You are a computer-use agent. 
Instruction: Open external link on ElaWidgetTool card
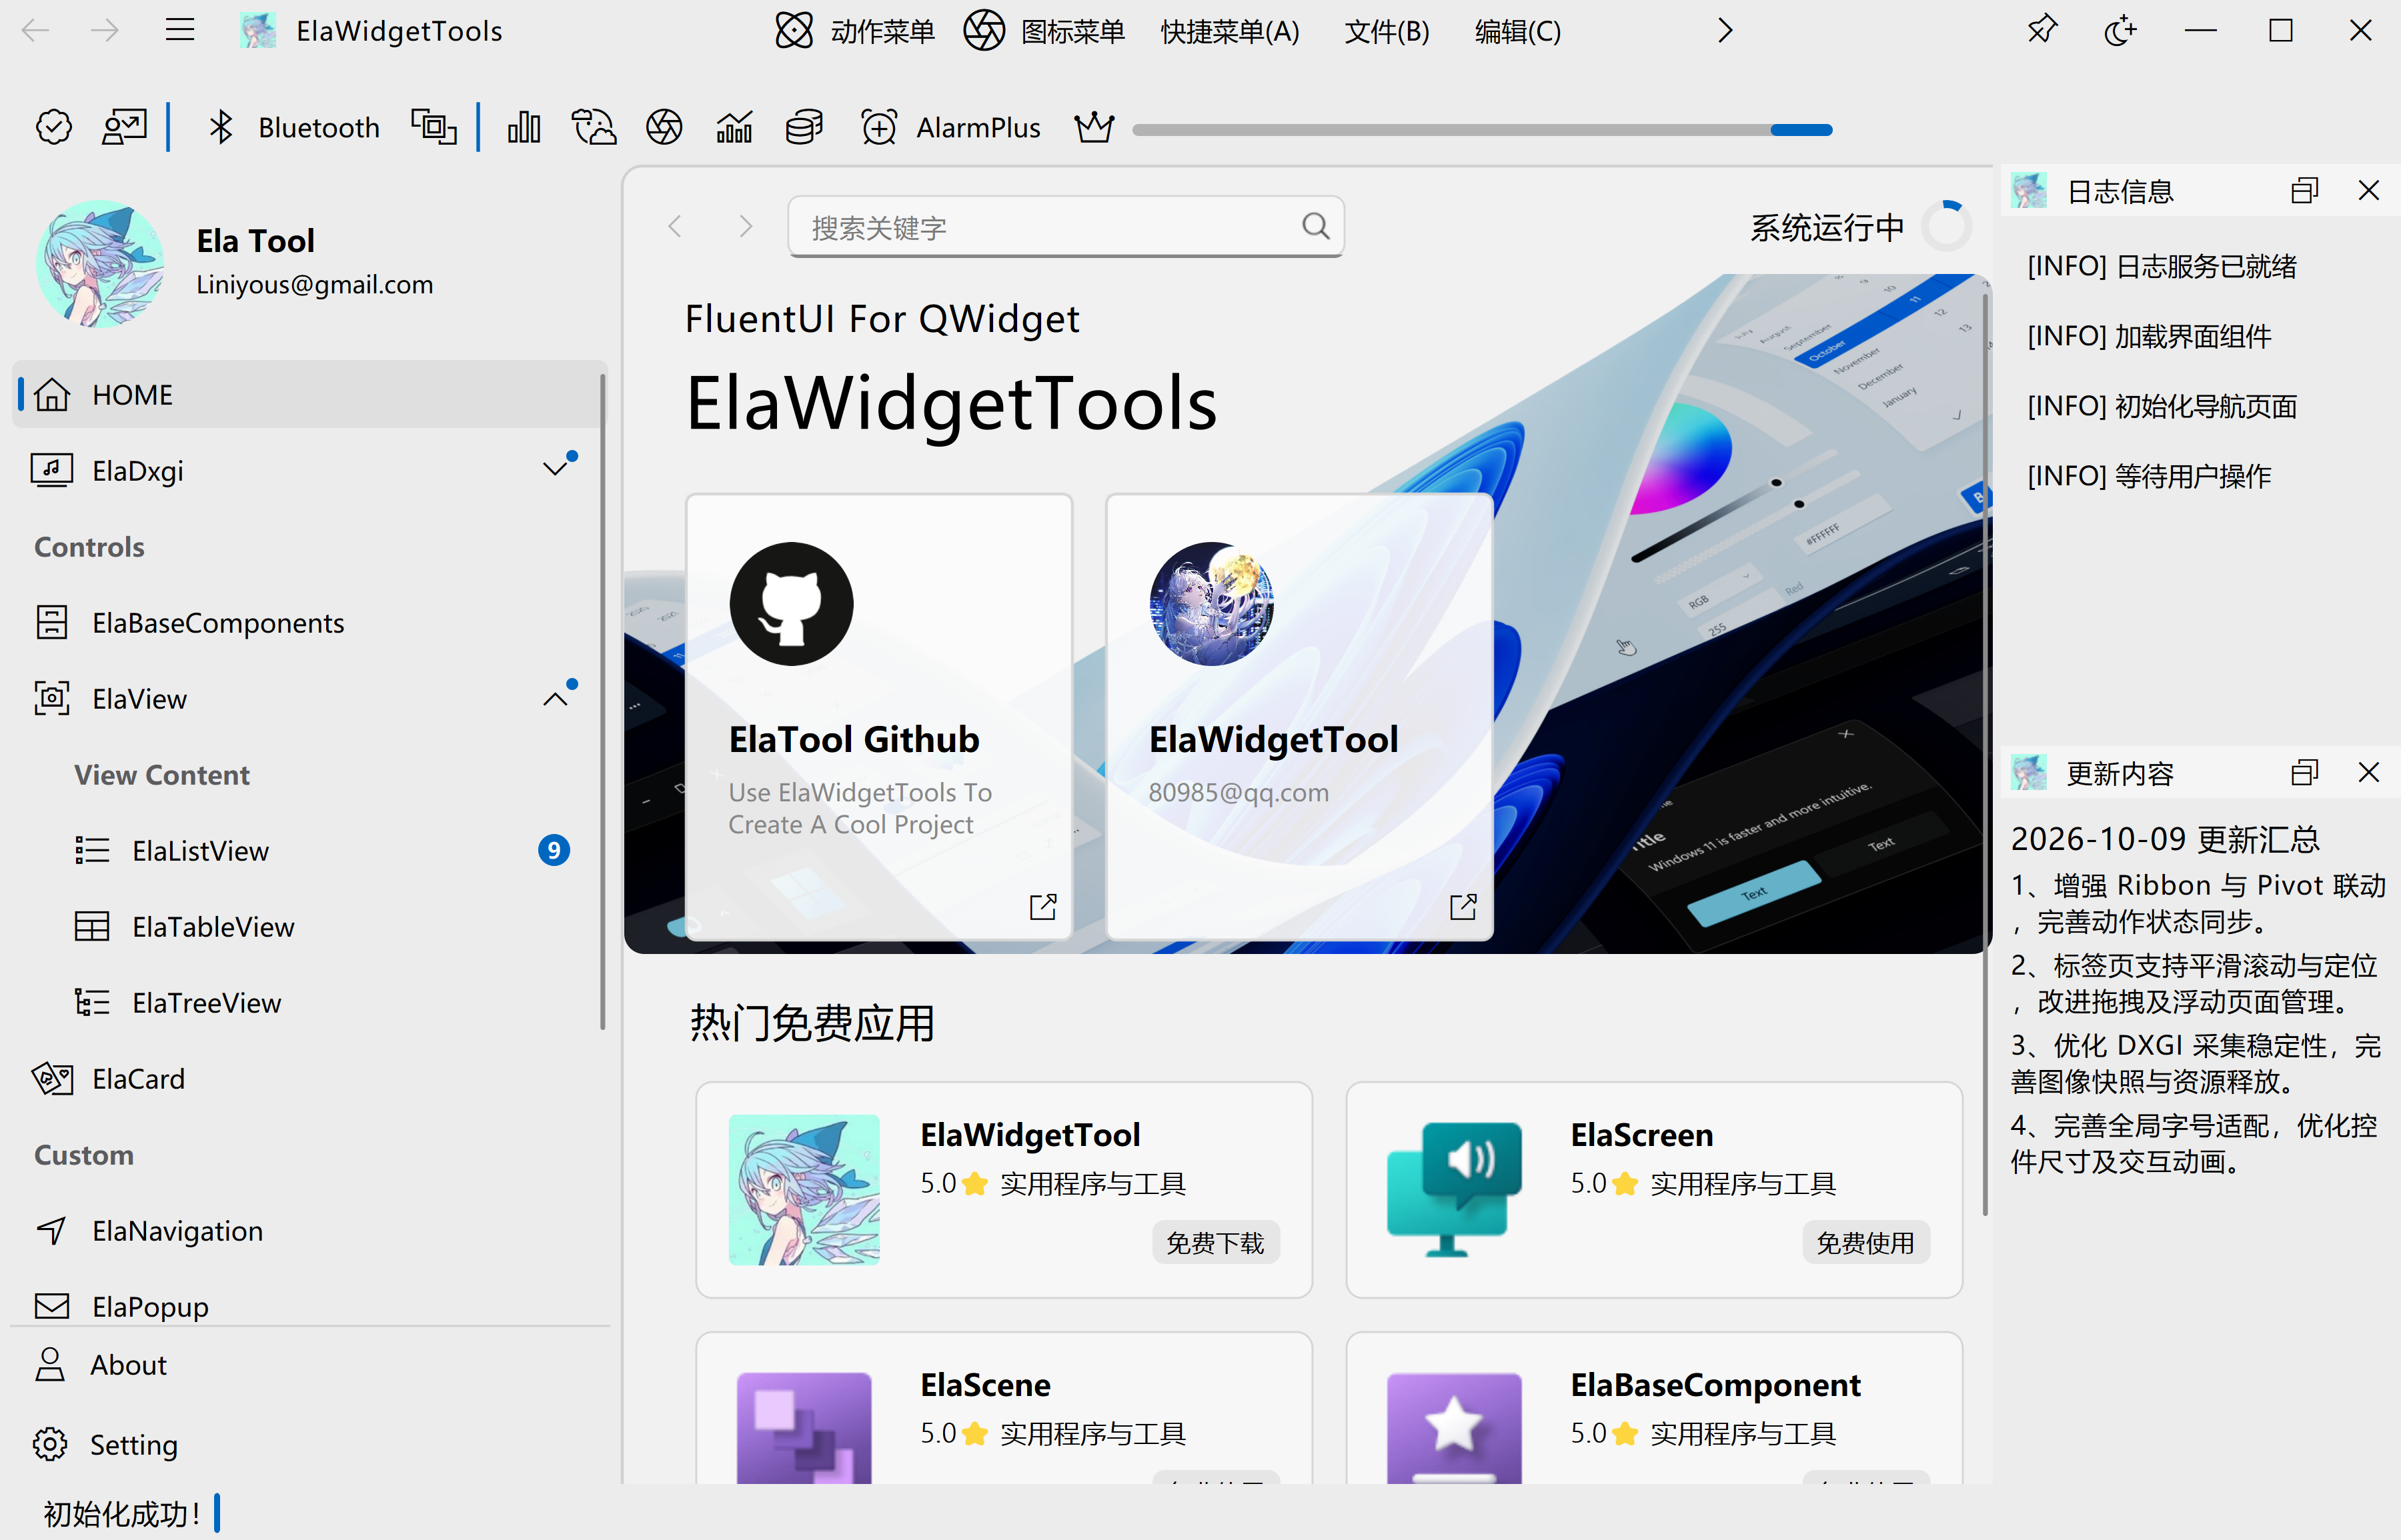[x=1463, y=906]
